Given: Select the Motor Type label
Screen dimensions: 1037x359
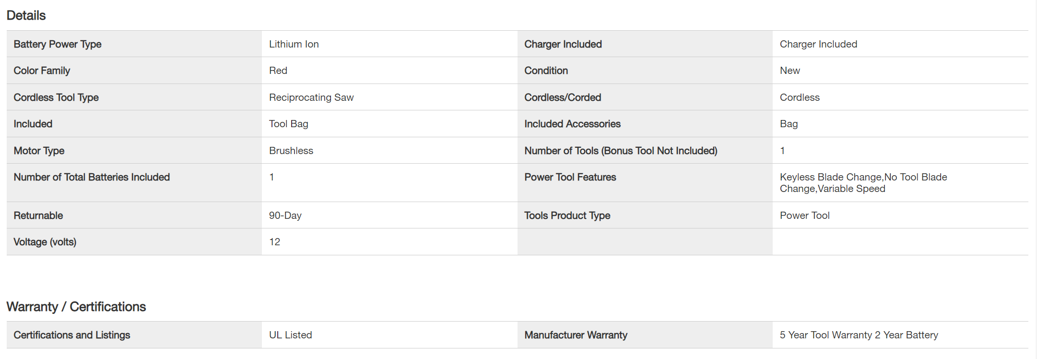Looking at the screenshot, I should 39,151.
